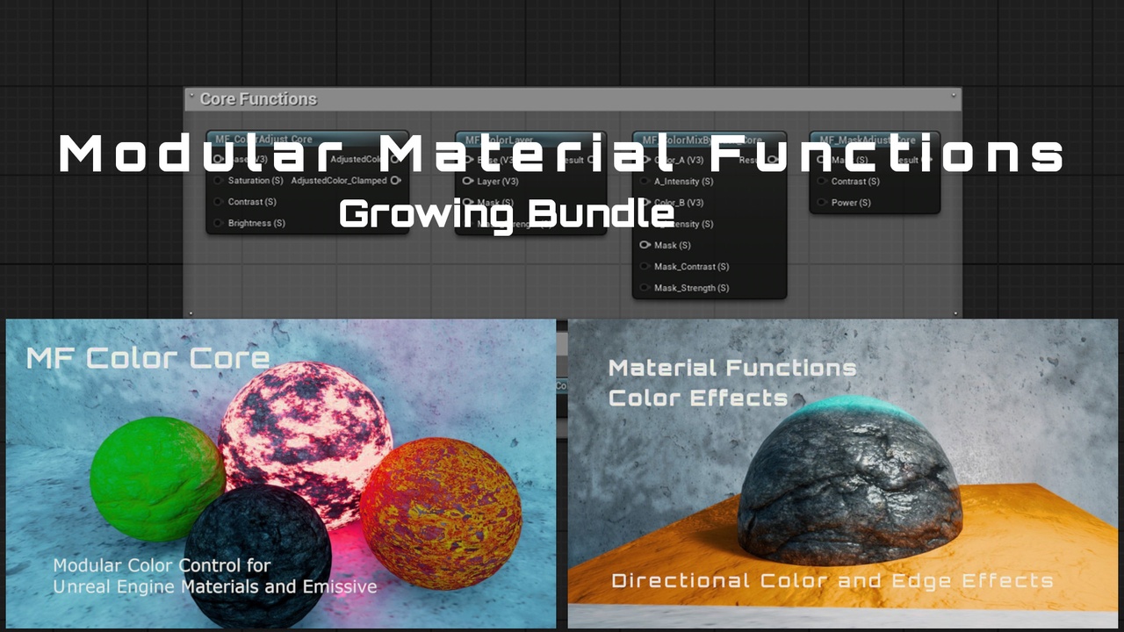This screenshot has height=632, width=1124.
Task: Open the MF Color Core preview image
Action: 281,474
